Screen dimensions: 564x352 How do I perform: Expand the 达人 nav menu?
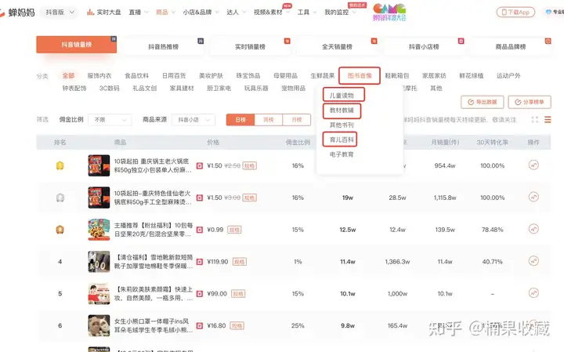click(x=237, y=13)
